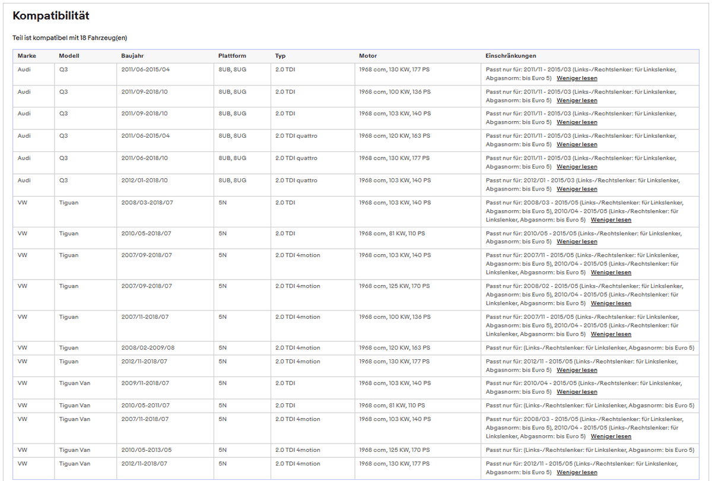Click the Baujahr column header
Viewport: 712px width, 481px height.
133,56
